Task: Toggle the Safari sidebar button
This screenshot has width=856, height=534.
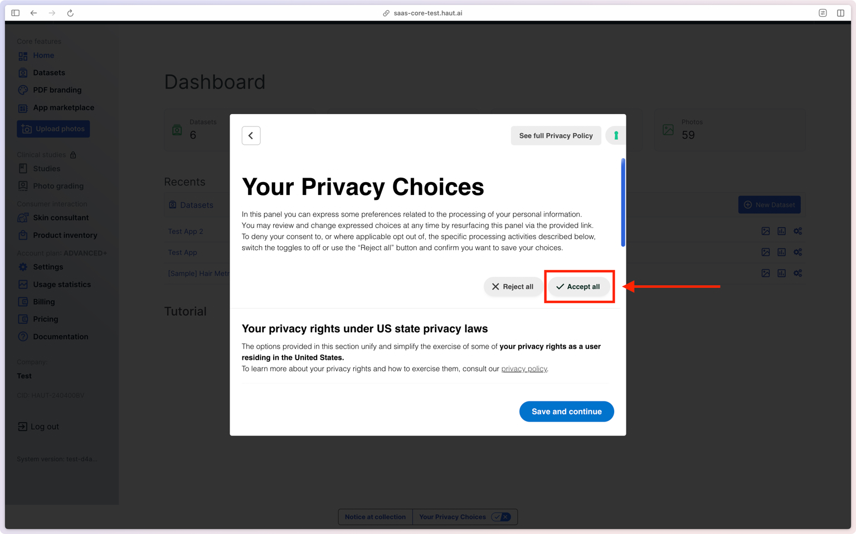Action: pos(15,12)
